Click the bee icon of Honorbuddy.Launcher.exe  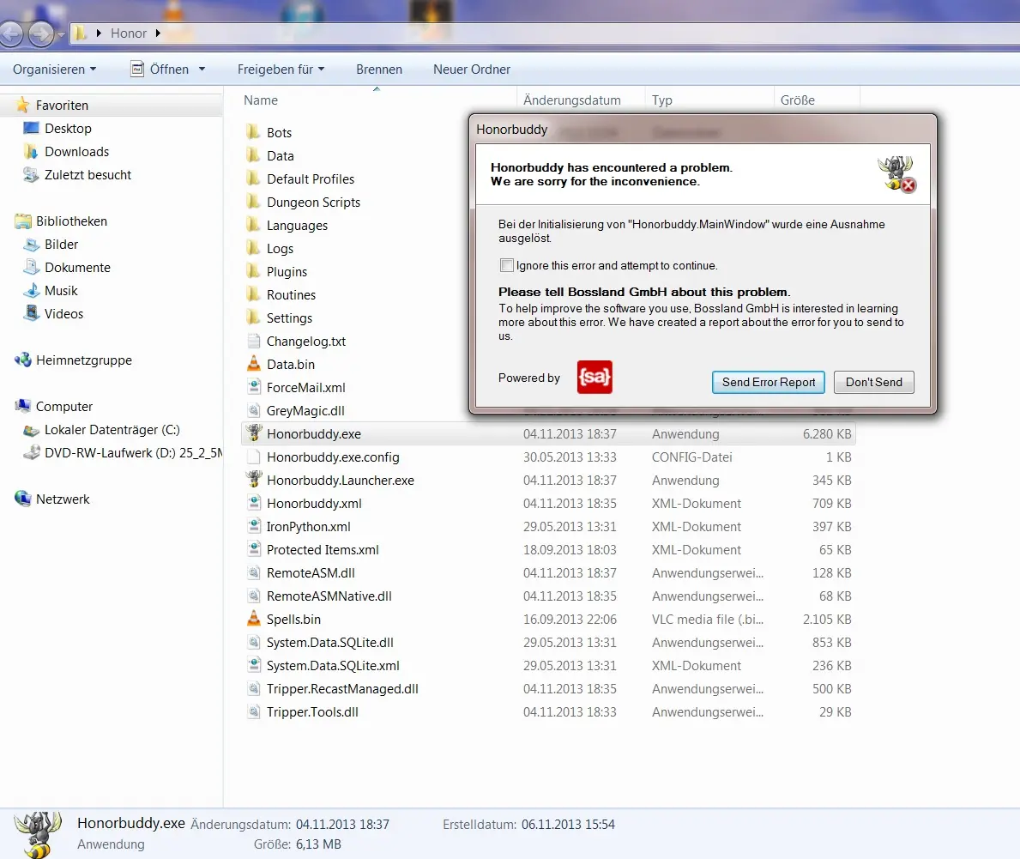(254, 479)
